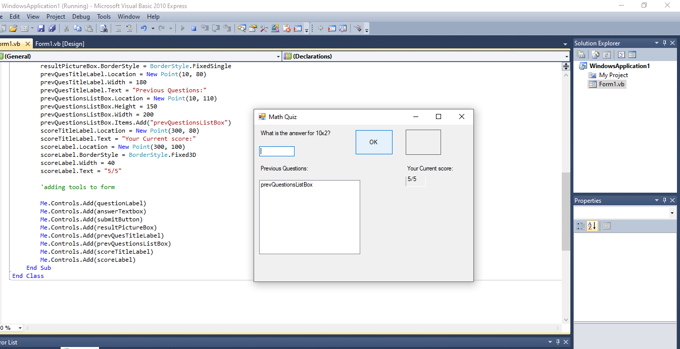Viewport: 680px width, 349px height.
Task: Click the Undo icon in the toolbar
Action: coord(144,28)
